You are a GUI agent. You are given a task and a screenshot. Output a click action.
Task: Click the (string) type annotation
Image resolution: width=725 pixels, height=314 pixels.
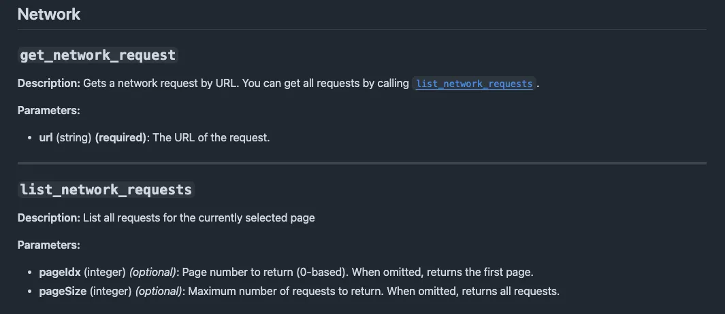click(x=74, y=137)
